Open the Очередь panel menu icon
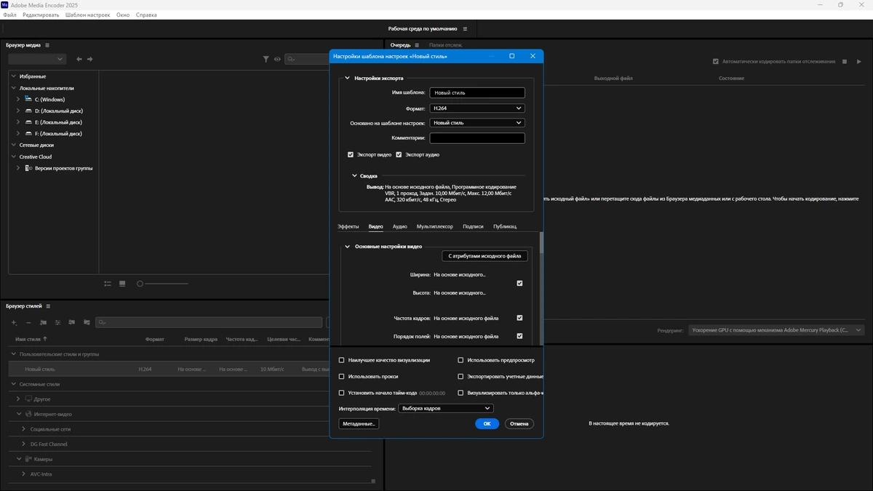This screenshot has height=491, width=873. click(x=418, y=45)
